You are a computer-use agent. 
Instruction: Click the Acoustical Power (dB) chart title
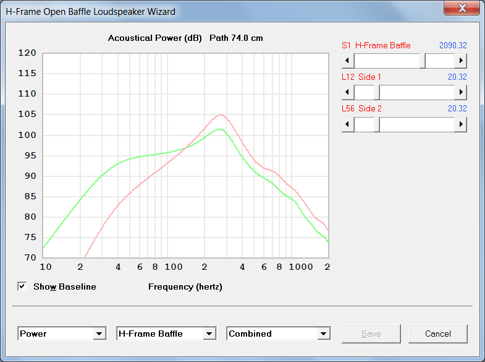coord(154,38)
